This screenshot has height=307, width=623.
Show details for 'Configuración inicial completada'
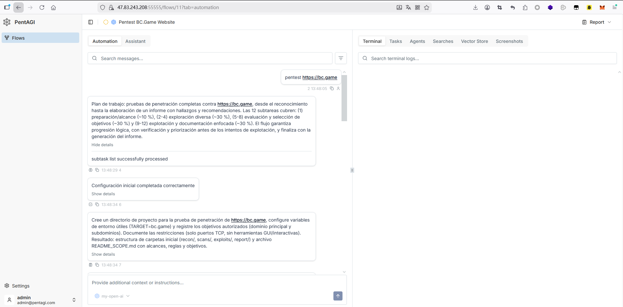coord(103,194)
